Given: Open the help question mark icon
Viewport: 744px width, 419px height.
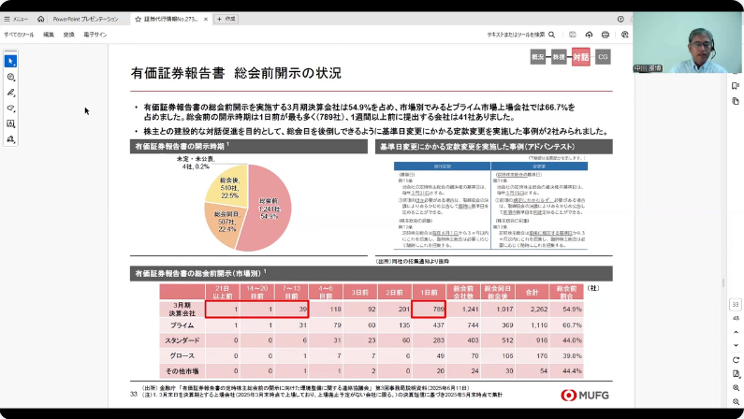Looking at the screenshot, I should pos(620,19).
